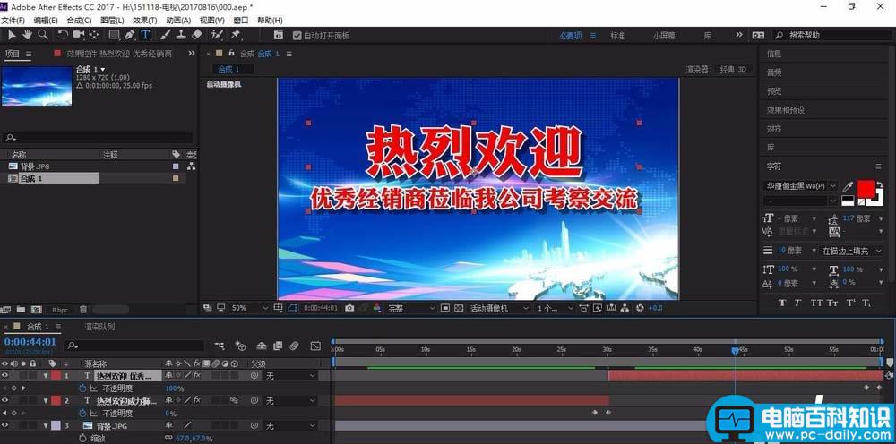Select the Rectangle shape tool

point(115,35)
